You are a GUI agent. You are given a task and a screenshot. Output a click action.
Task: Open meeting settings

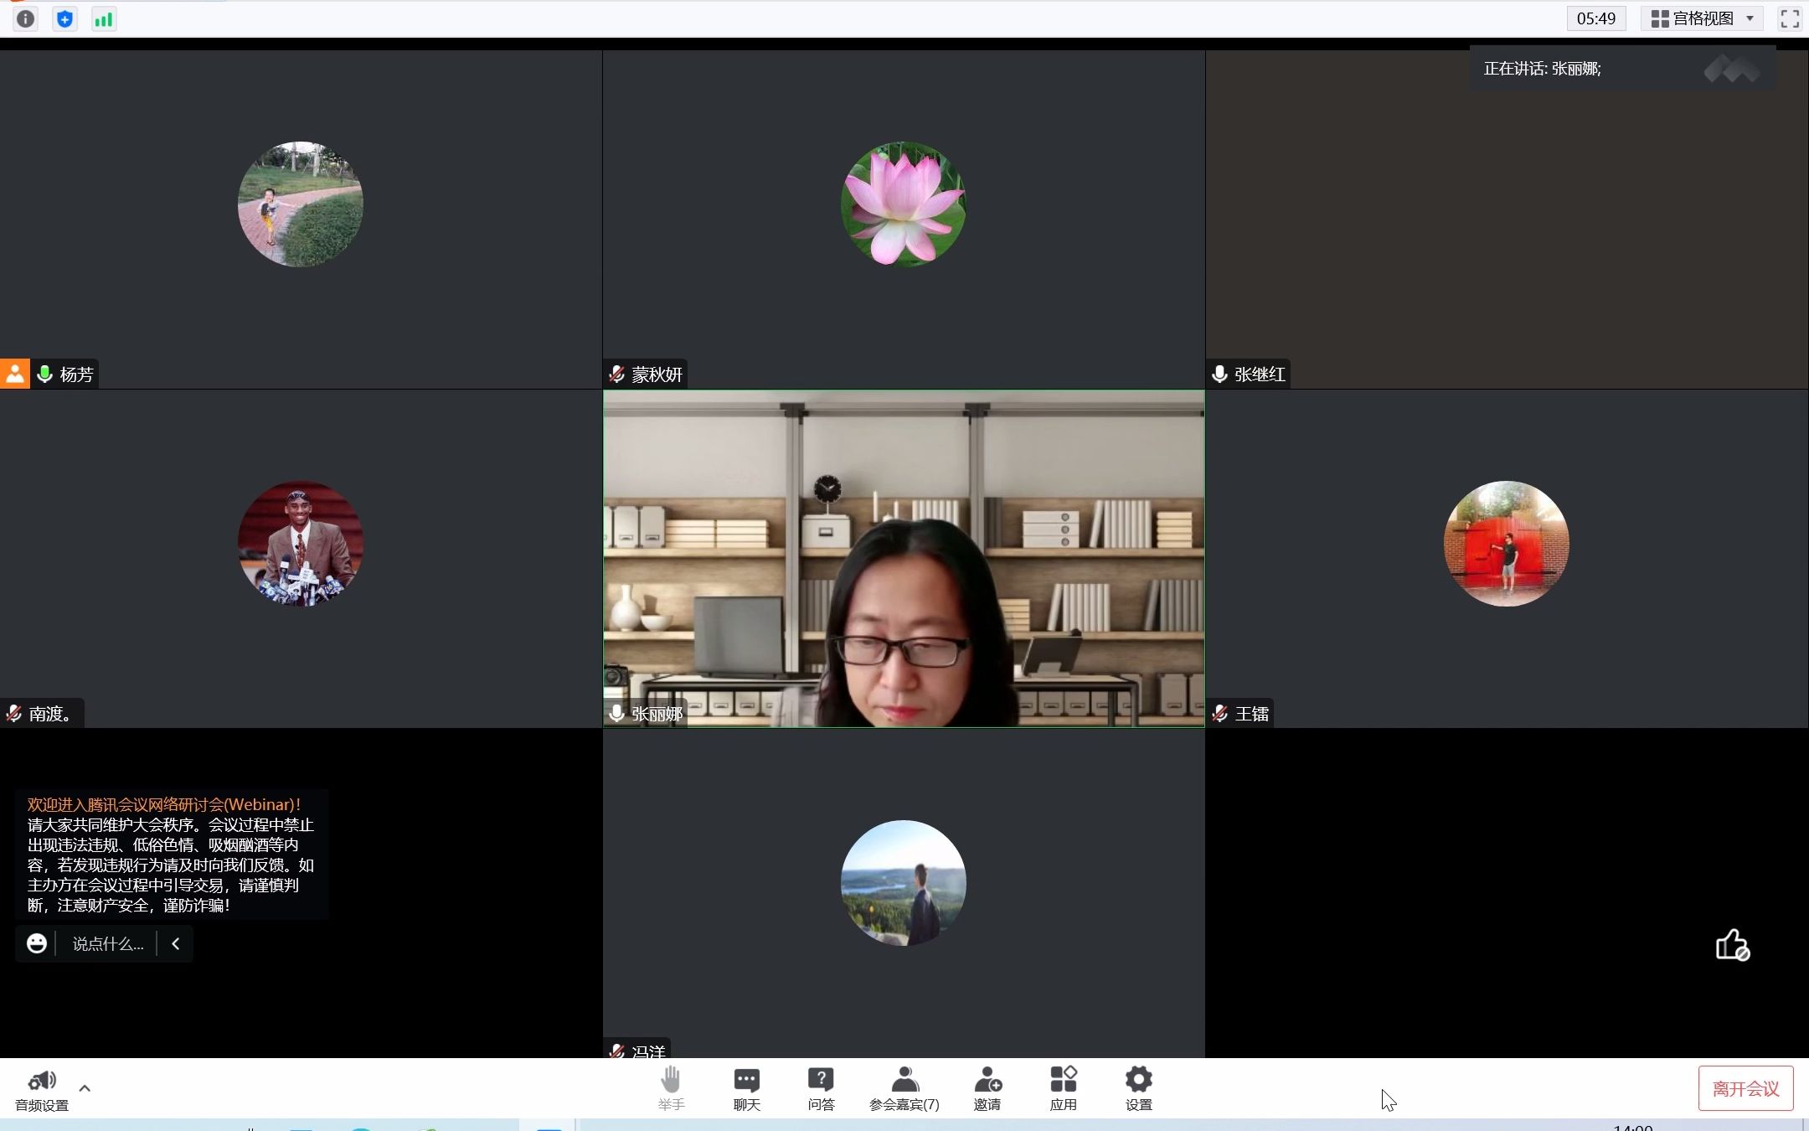1136,1087
